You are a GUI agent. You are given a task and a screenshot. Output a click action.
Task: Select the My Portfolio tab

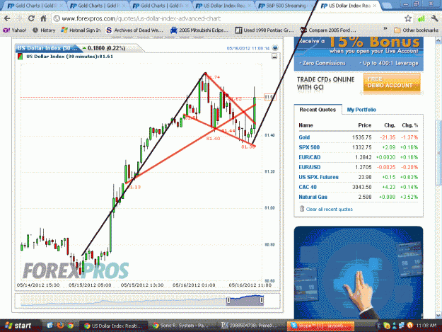[361, 110]
